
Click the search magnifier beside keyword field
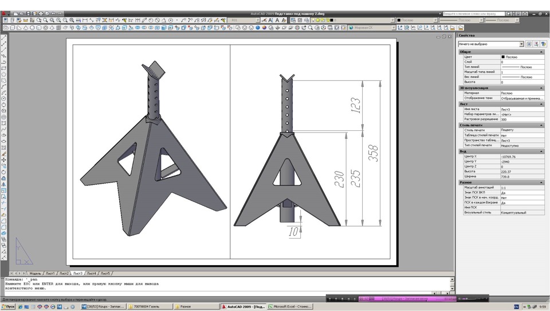click(x=509, y=14)
